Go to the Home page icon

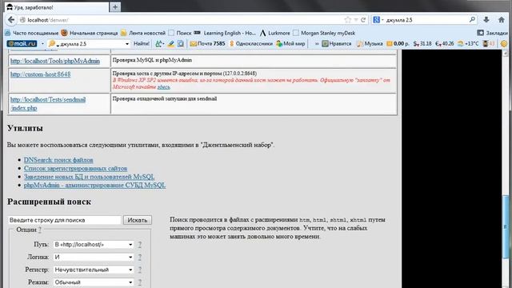point(502,20)
